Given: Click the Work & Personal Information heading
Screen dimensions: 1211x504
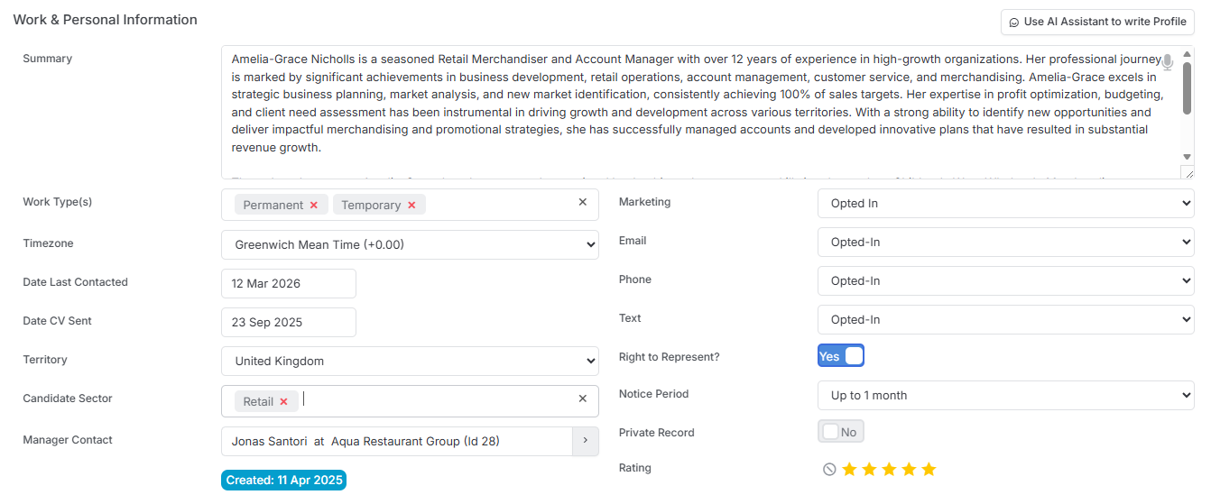Looking at the screenshot, I should point(105,19).
